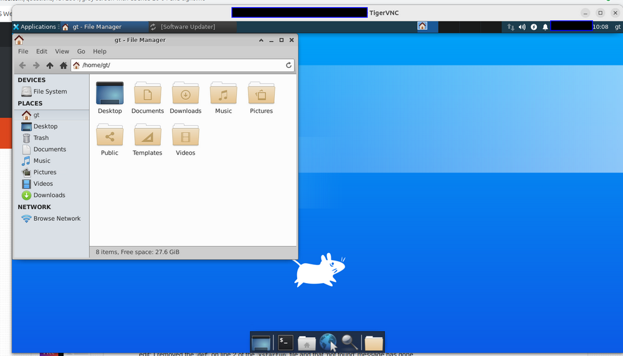
Task: Open the Go menu
Action: [x=81, y=51]
